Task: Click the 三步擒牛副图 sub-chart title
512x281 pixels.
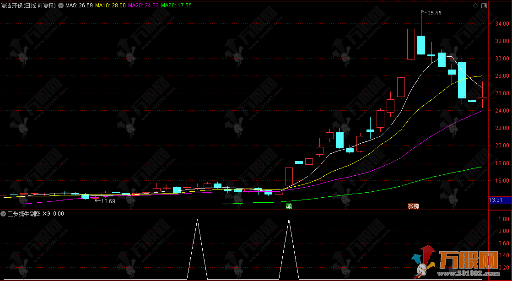Action: point(24,214)
